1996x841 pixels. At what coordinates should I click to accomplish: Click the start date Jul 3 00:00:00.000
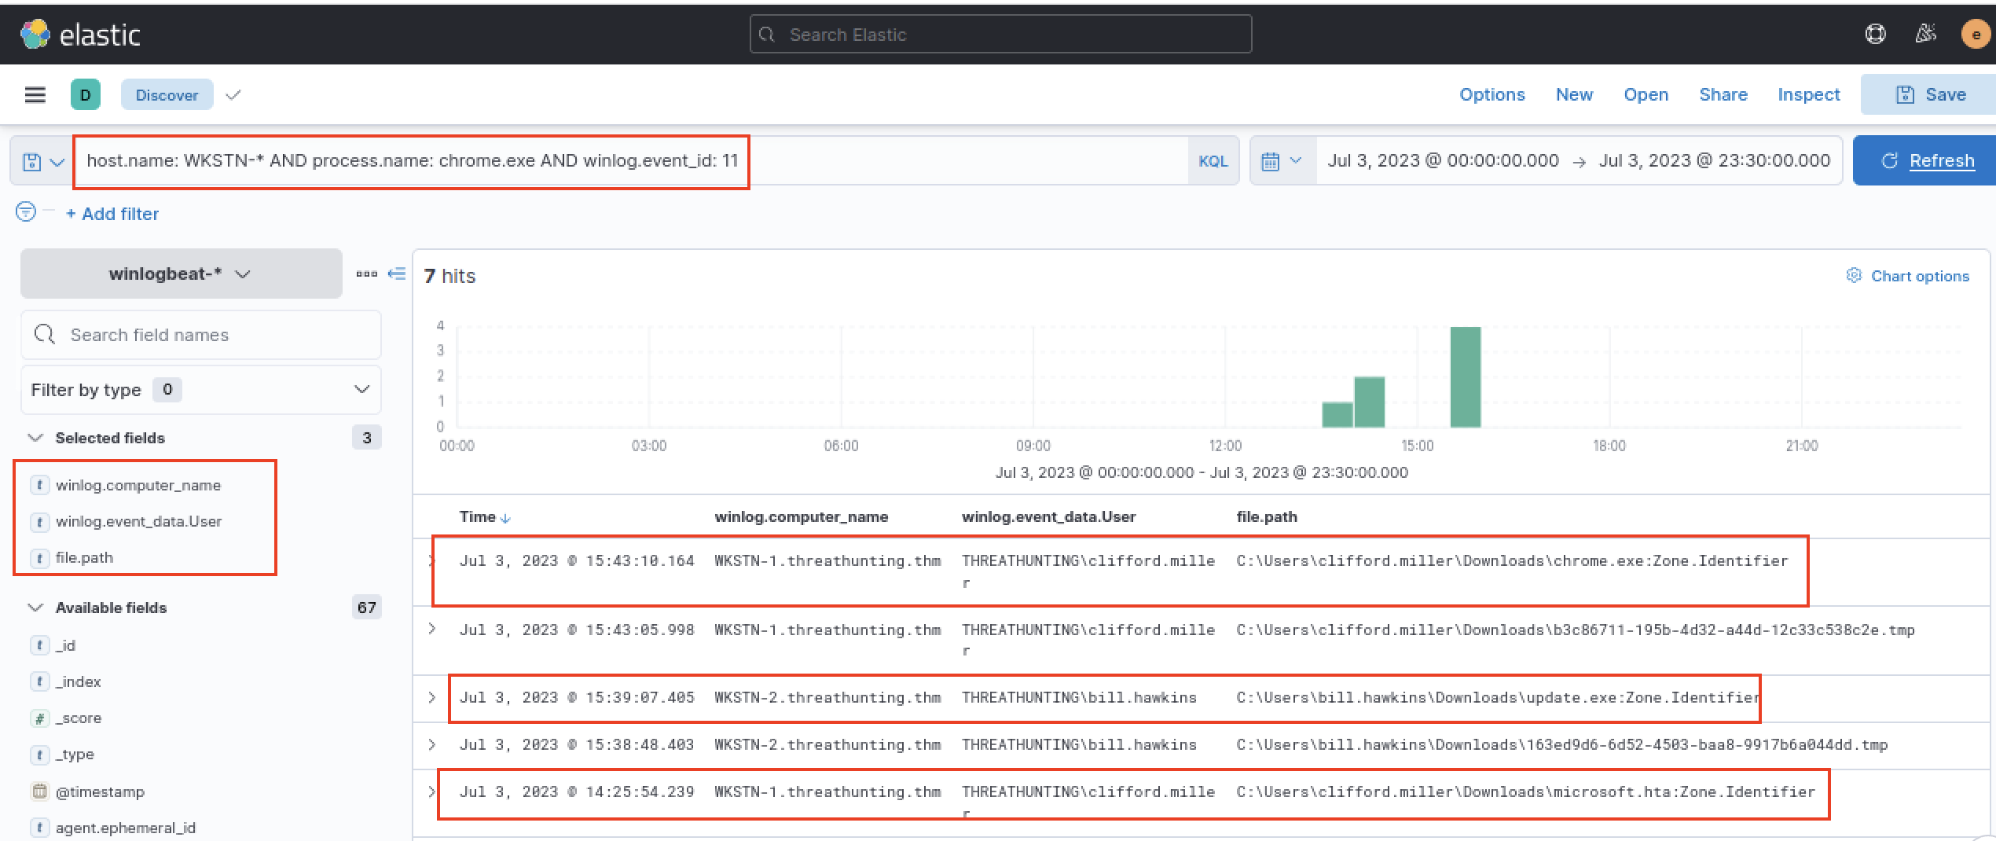(1443, 160)
